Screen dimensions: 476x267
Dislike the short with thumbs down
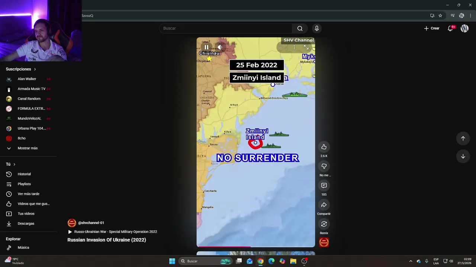point(324,166)
